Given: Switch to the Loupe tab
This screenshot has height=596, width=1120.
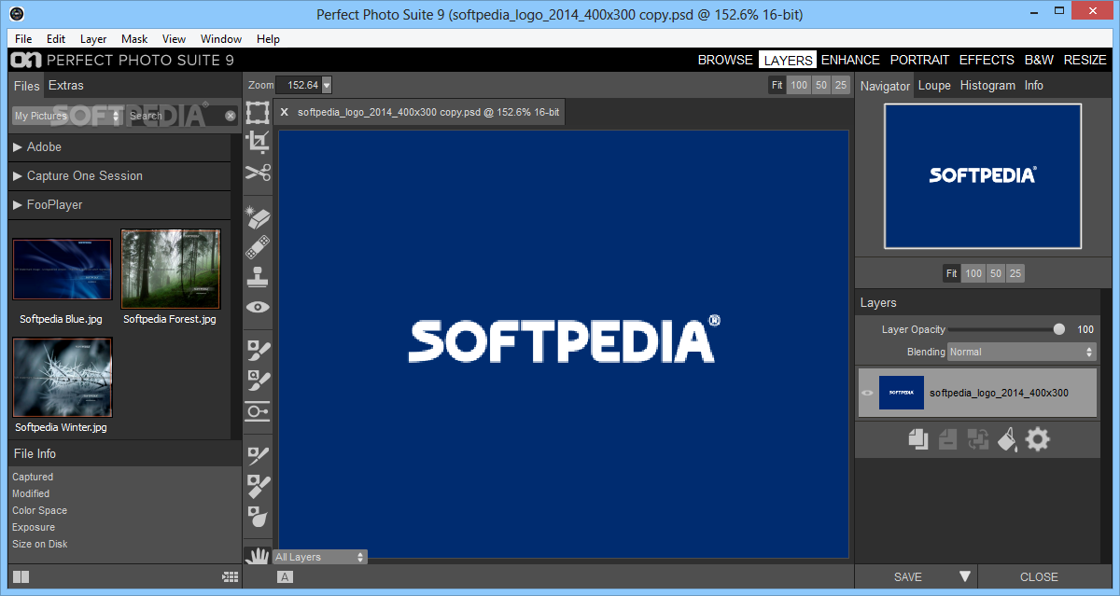Looking at the screenshot, I should pos(934,86).
